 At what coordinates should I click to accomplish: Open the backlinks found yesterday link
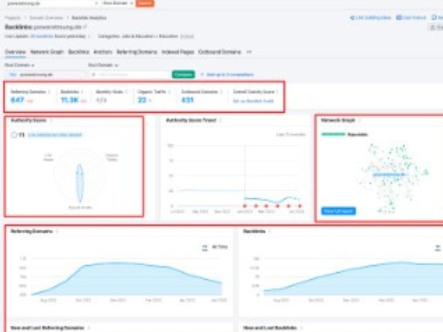point(42,36)
